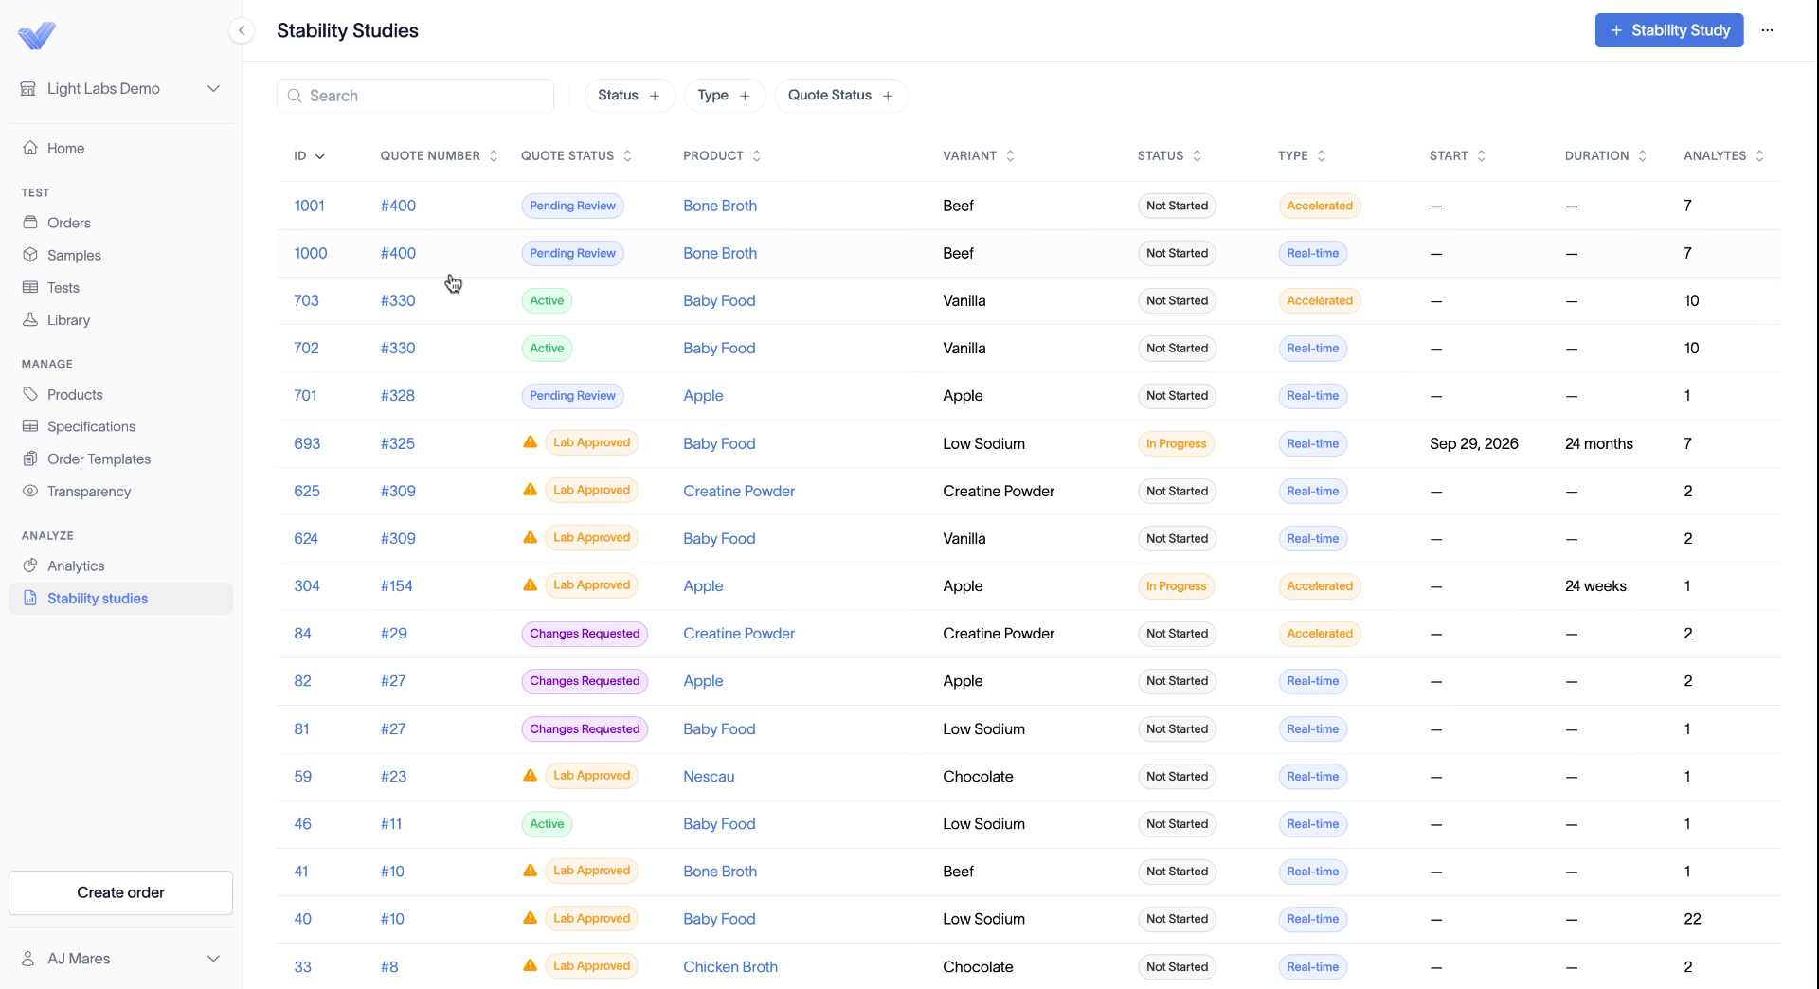
Task: Open the three-dots more options menu
Action: pyautogui.click(x=1767, y=30)
